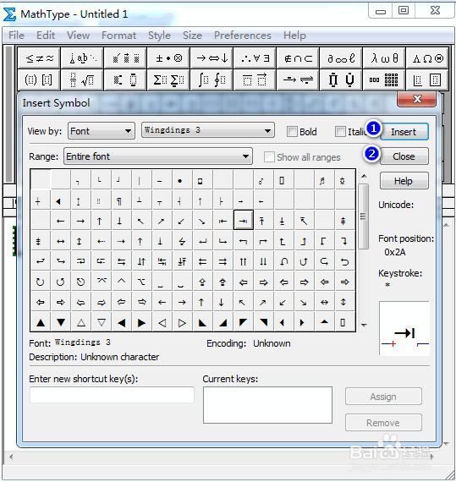456x482 pixels.
Task: Open the Format menu
Action: (119, 35)
